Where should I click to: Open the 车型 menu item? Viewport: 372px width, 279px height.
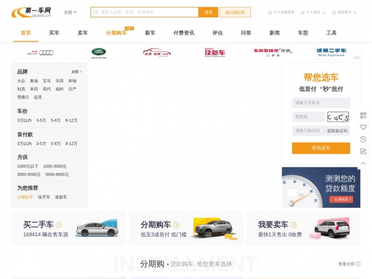(303, 33)
